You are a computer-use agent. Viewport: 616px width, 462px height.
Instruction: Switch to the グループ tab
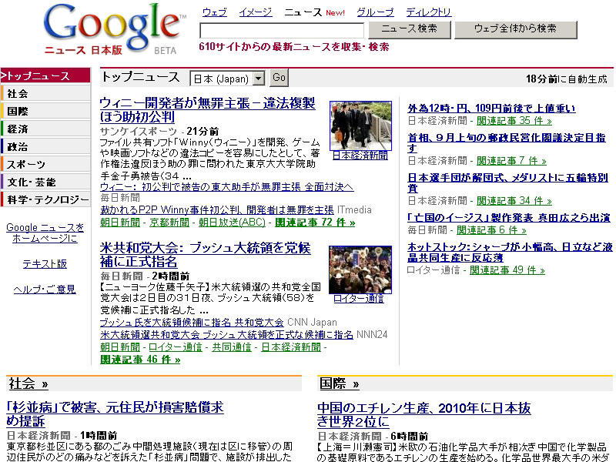pos(375,12)
